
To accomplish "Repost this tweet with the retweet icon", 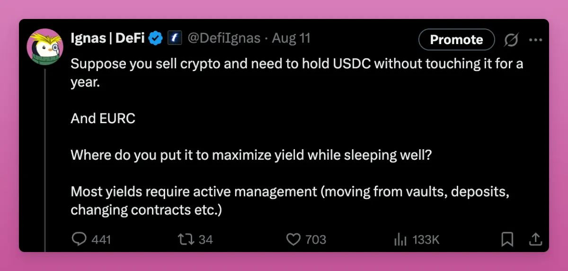I will [185, 240].
